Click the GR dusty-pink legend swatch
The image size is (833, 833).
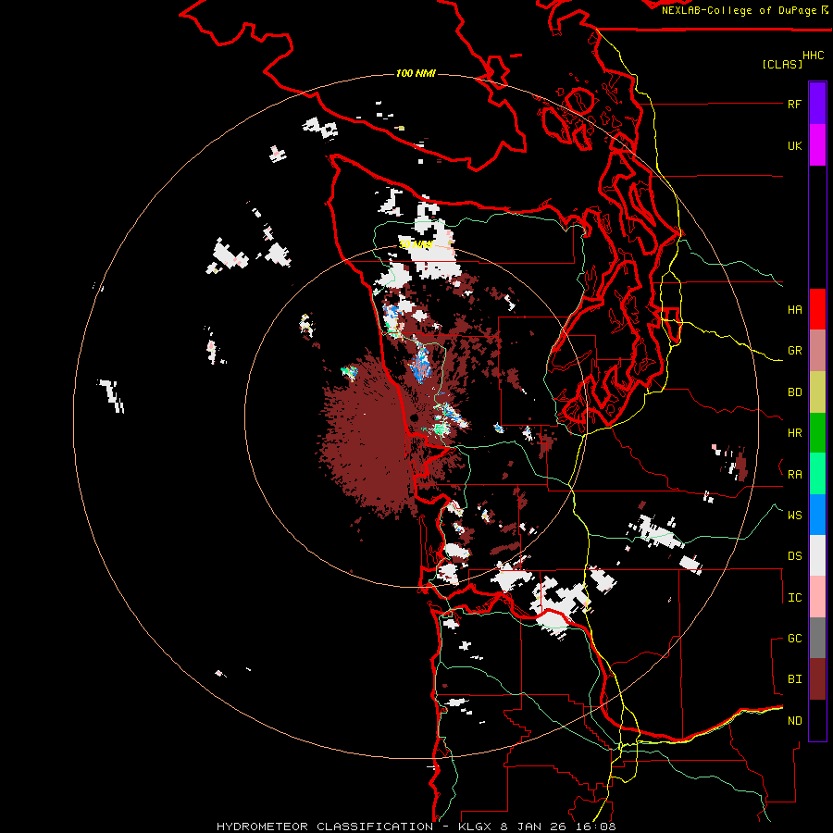click(x=817, y=350)
